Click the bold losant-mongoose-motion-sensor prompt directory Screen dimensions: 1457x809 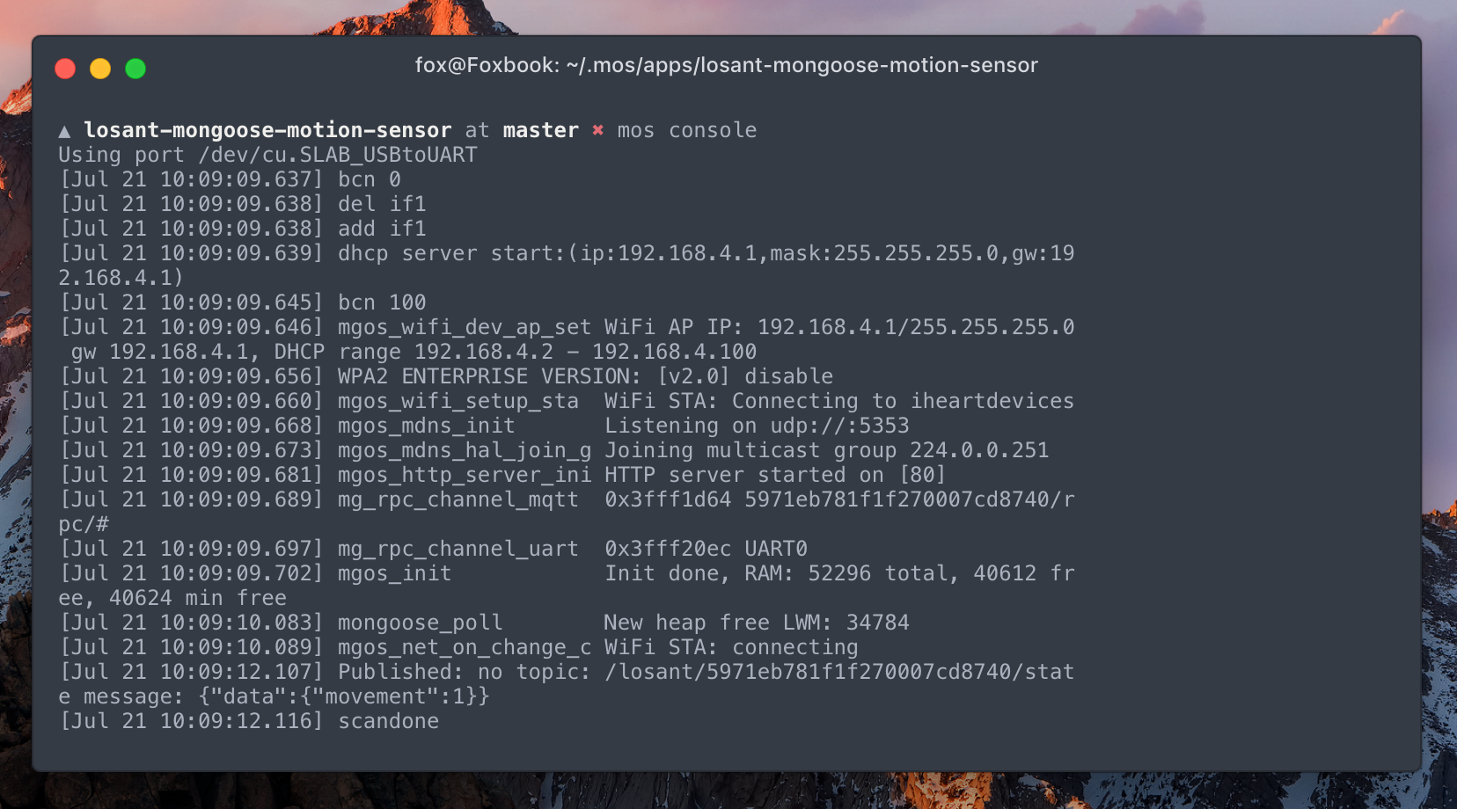267,130
